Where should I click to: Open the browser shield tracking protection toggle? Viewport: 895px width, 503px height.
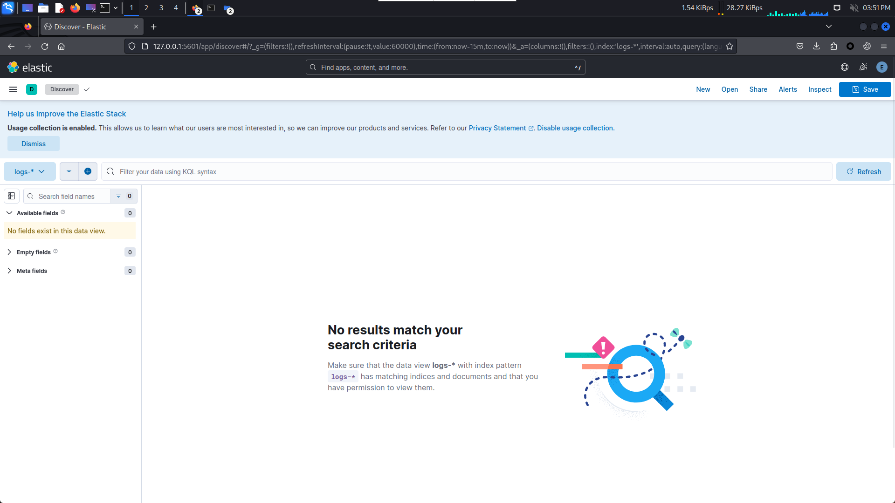132,46
